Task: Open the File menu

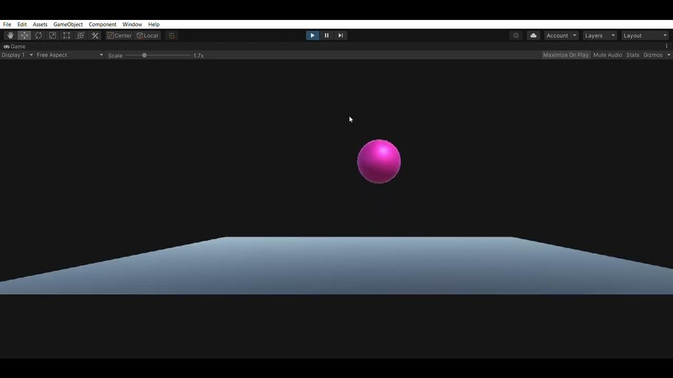Action: point(7,24)
